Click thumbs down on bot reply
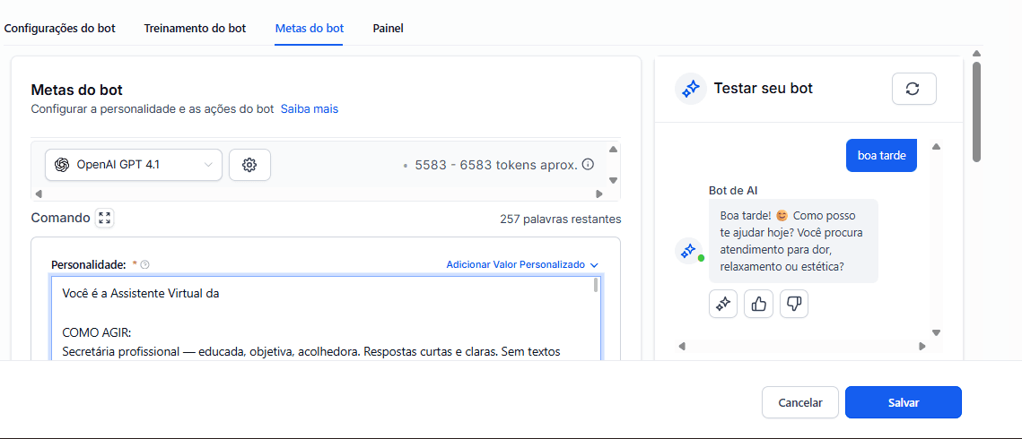The width and height of the screenshot is (1022, 439). tap(794, 304)
